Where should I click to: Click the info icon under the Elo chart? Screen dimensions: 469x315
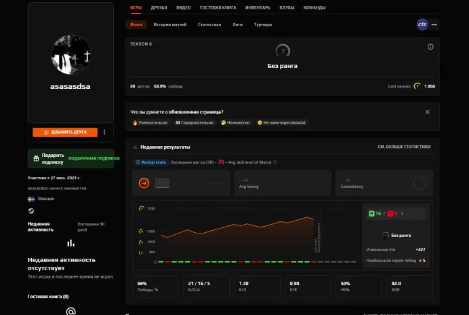tap(155, 262)
